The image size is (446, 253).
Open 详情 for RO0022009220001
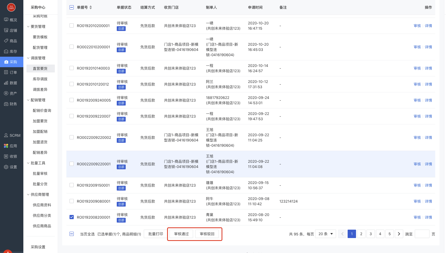click(x=428, y=164)
